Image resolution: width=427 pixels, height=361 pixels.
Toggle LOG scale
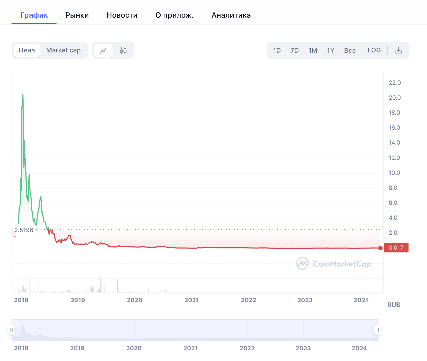[374, 50]
